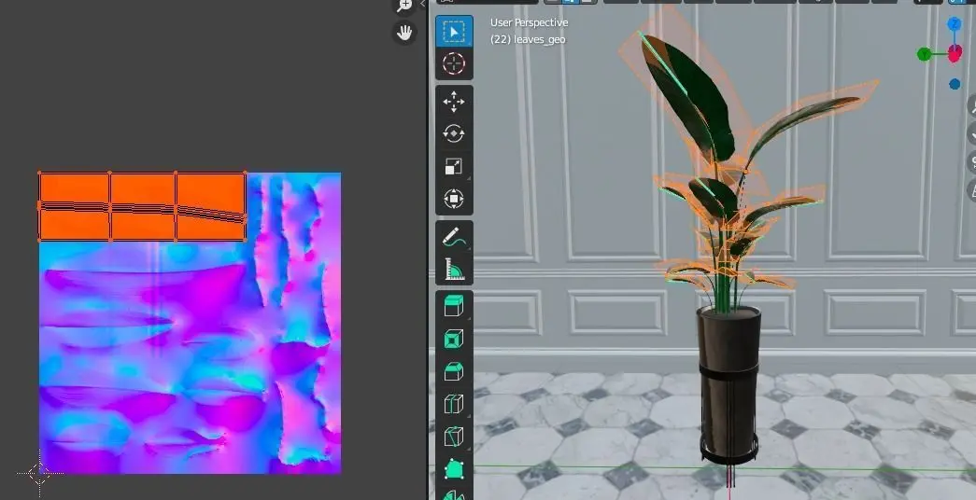Activate the 3D Cursor tool
The image size is (976, 500).
[454, 63]
